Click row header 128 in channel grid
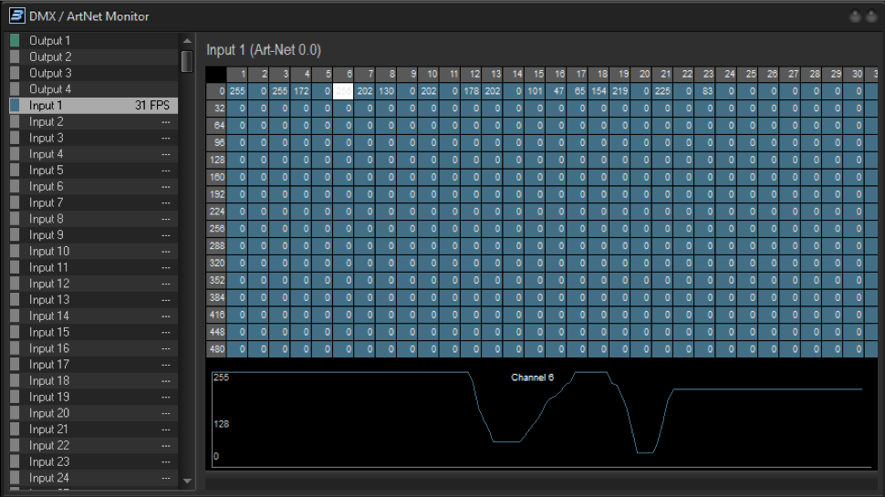The height and width of the screenshot is (497, 885). [216, 160]
